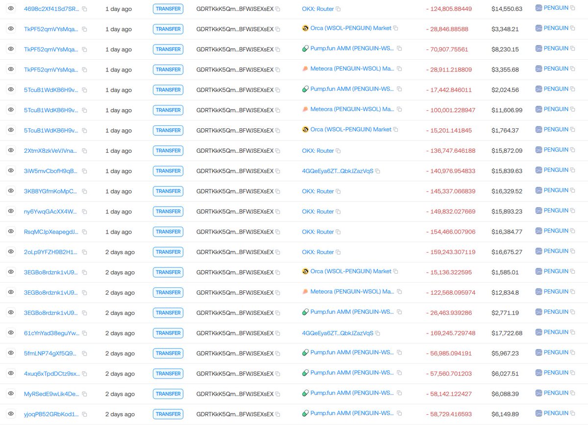Click "1 day ago" in the ny6YwqGAcXX4W row

click(119, 212)
